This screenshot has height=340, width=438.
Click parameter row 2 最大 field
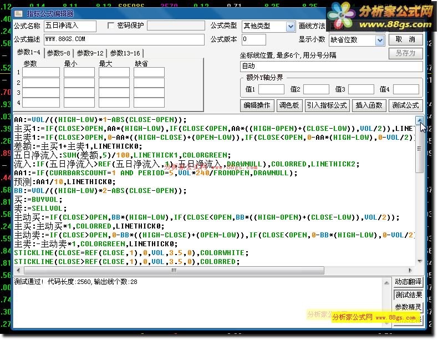point(114,83)
